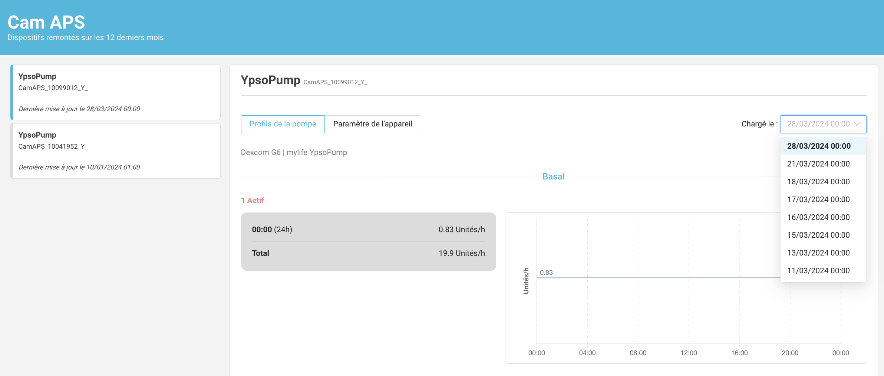Screen dimensions: 884x376
Task: Click the 0.83 label on basal chart
Action: tap(546, 273)
